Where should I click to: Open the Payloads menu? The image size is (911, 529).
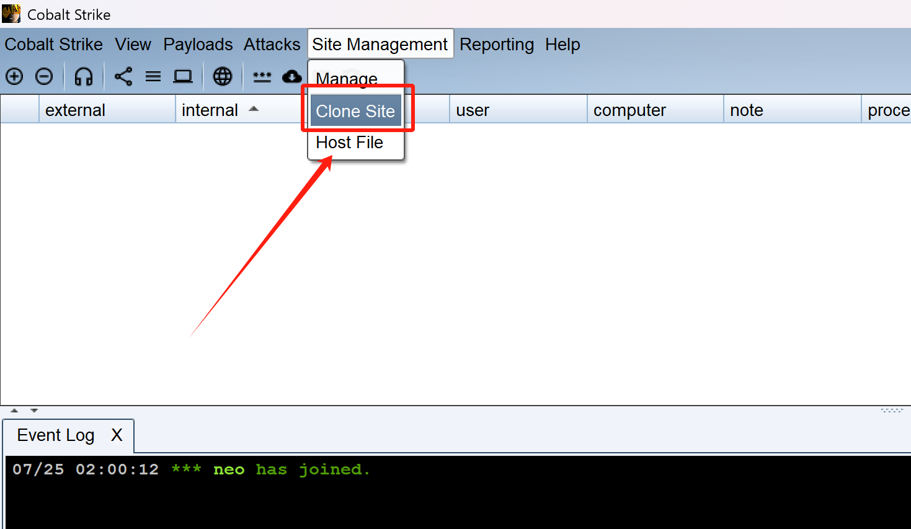[198, 44]
